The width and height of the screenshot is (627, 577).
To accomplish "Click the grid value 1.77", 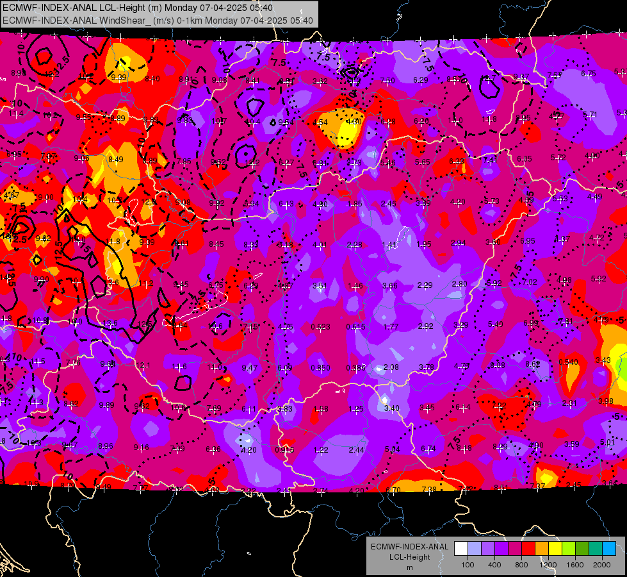I will pyautogui.click(x=390, y=327).
